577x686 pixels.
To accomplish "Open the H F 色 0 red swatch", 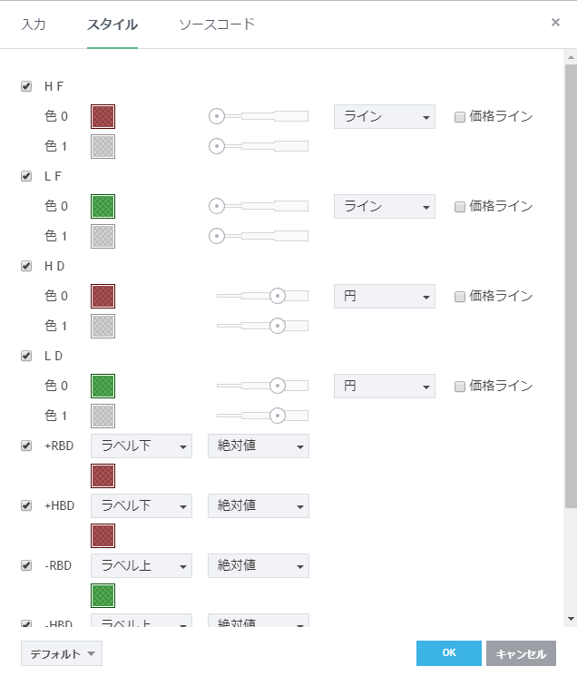I will coord(103,116).
